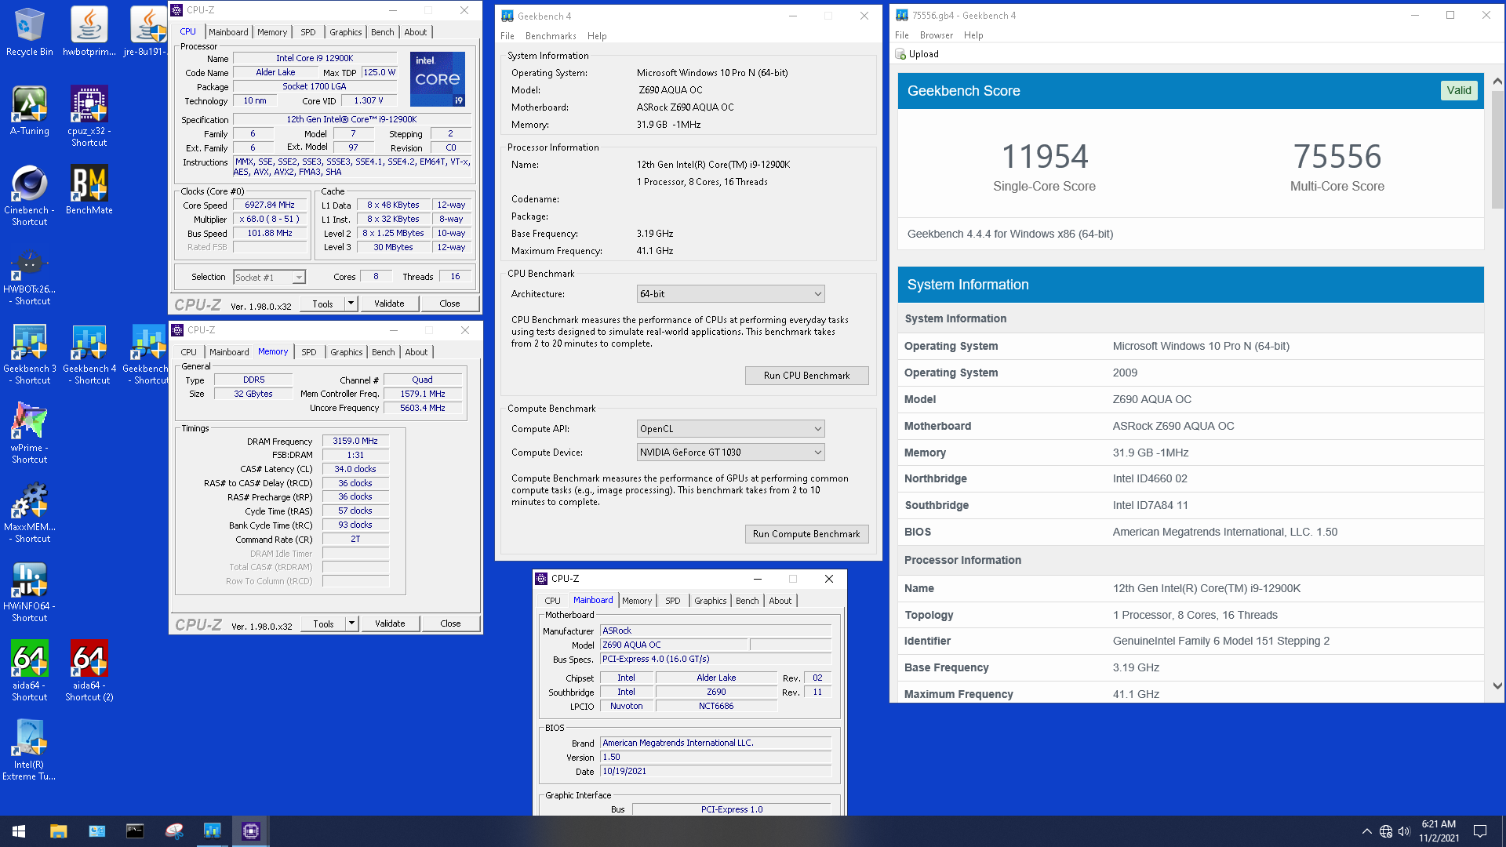Image resolution: width=1506 pixels, height=847 pixels.
Task: Launch Cinebench shortcut icon
Action: coord(30,195)
